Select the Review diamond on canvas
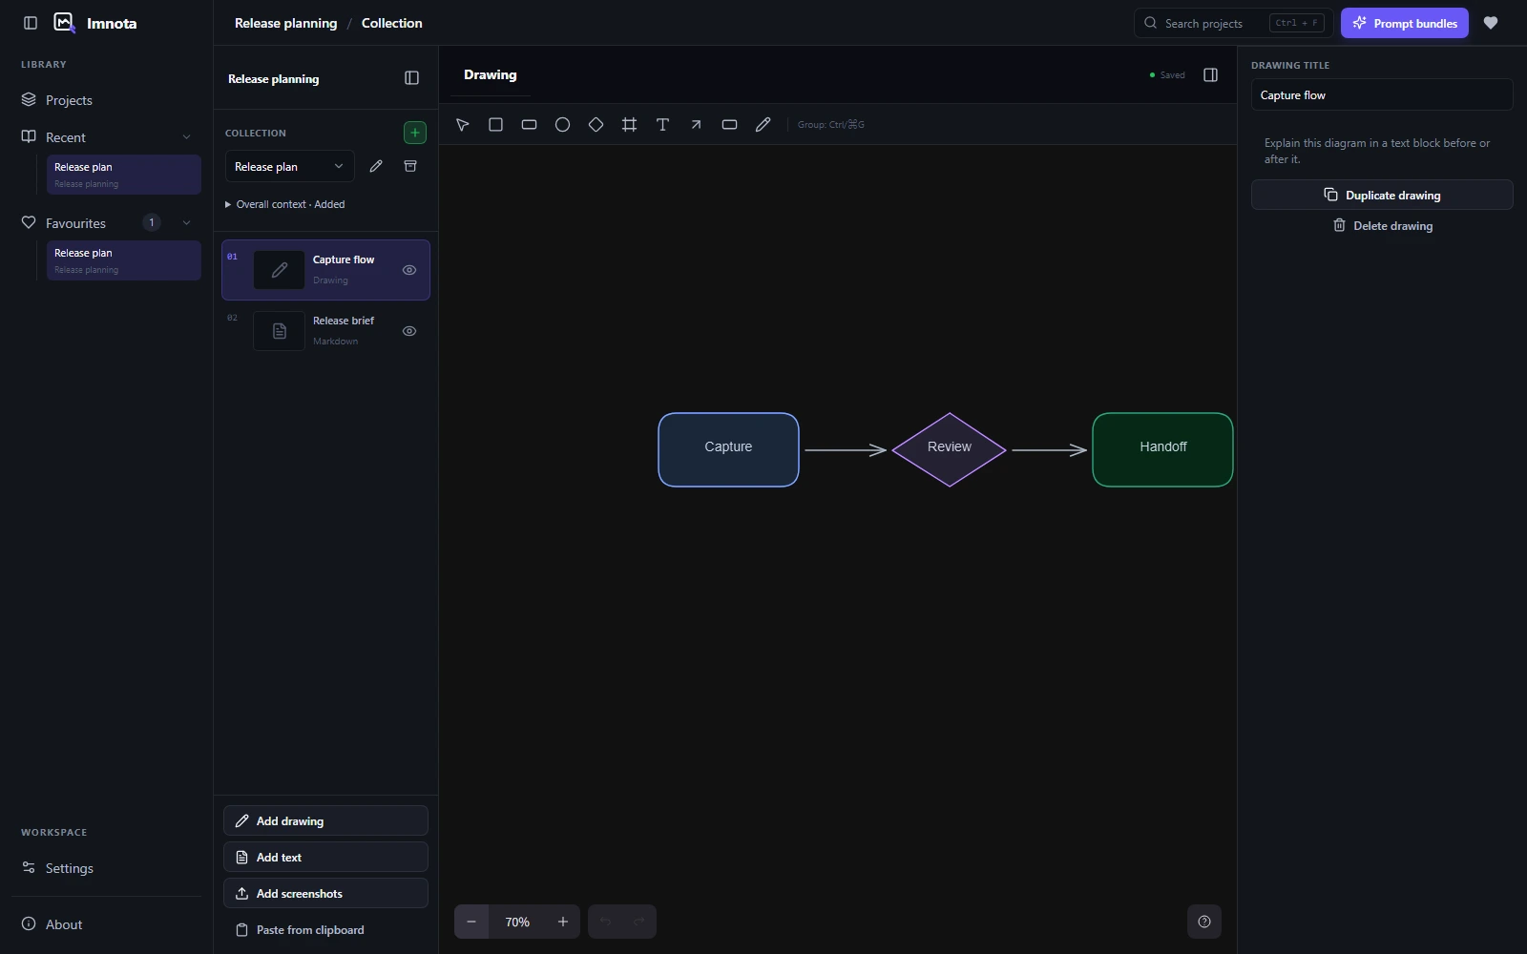 [x=950, y=449]
